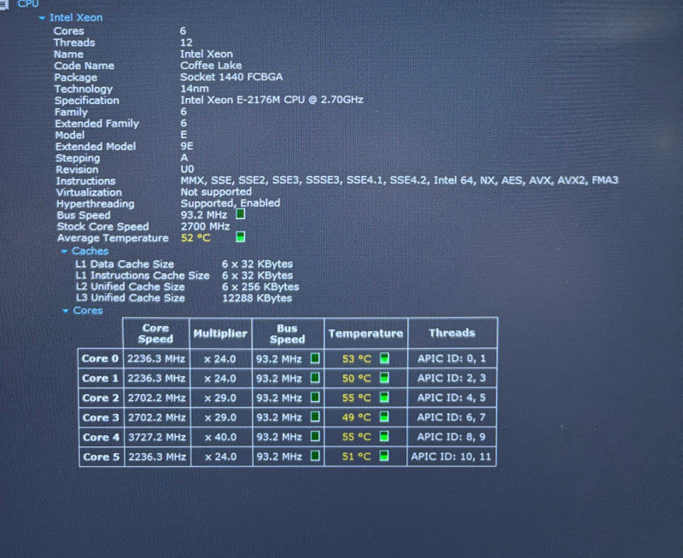Click the Stock Core Speed value 2700 MHz
683x558 pixels.
205,226
